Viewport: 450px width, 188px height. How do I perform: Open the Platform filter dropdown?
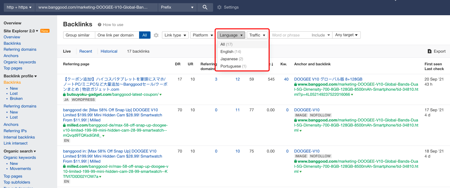pos(203,35)
